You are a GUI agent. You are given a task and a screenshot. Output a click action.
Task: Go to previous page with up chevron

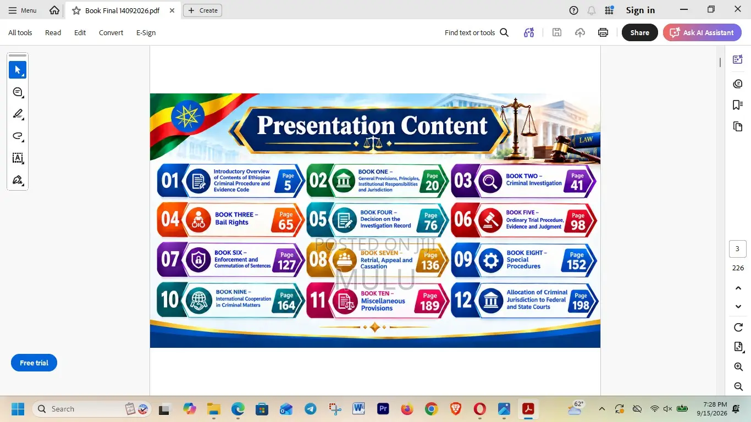pos(738,288)
